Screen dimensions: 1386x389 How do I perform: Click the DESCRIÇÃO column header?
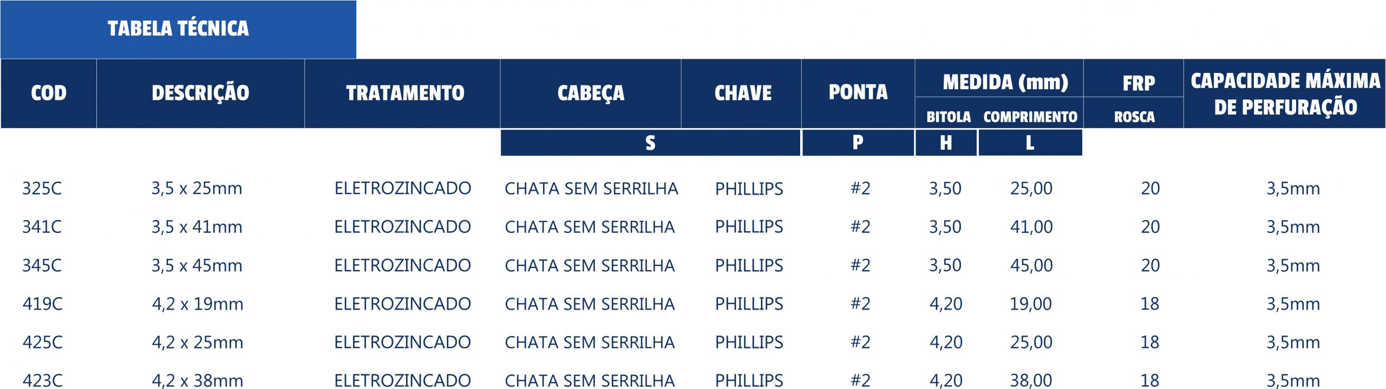pos(200,93)
